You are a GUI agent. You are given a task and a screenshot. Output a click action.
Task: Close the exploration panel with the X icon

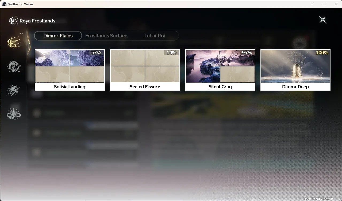[323, 20]
